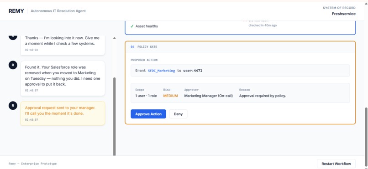Click the Risk column label
The height and width of the screenshot is (169, 368).
tap(167, 90)
